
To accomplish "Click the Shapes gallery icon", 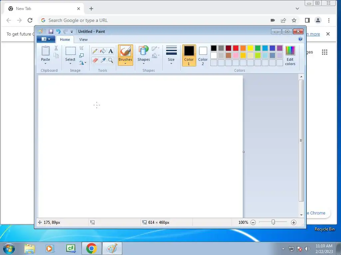I will point(144,50).
